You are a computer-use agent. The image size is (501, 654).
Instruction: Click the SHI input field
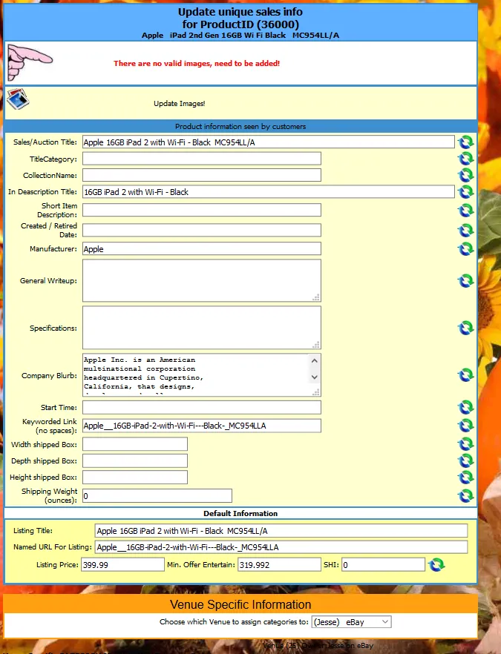383,565
